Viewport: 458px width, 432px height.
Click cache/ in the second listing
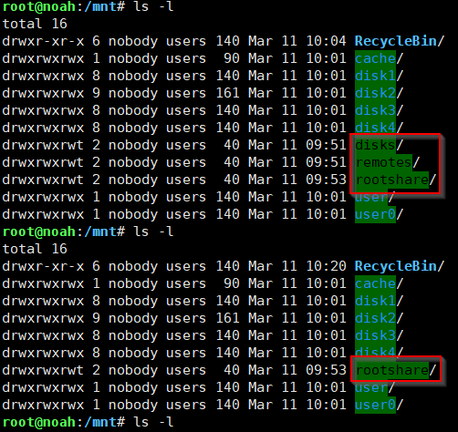pyautogui.click(x=379, y=283)
